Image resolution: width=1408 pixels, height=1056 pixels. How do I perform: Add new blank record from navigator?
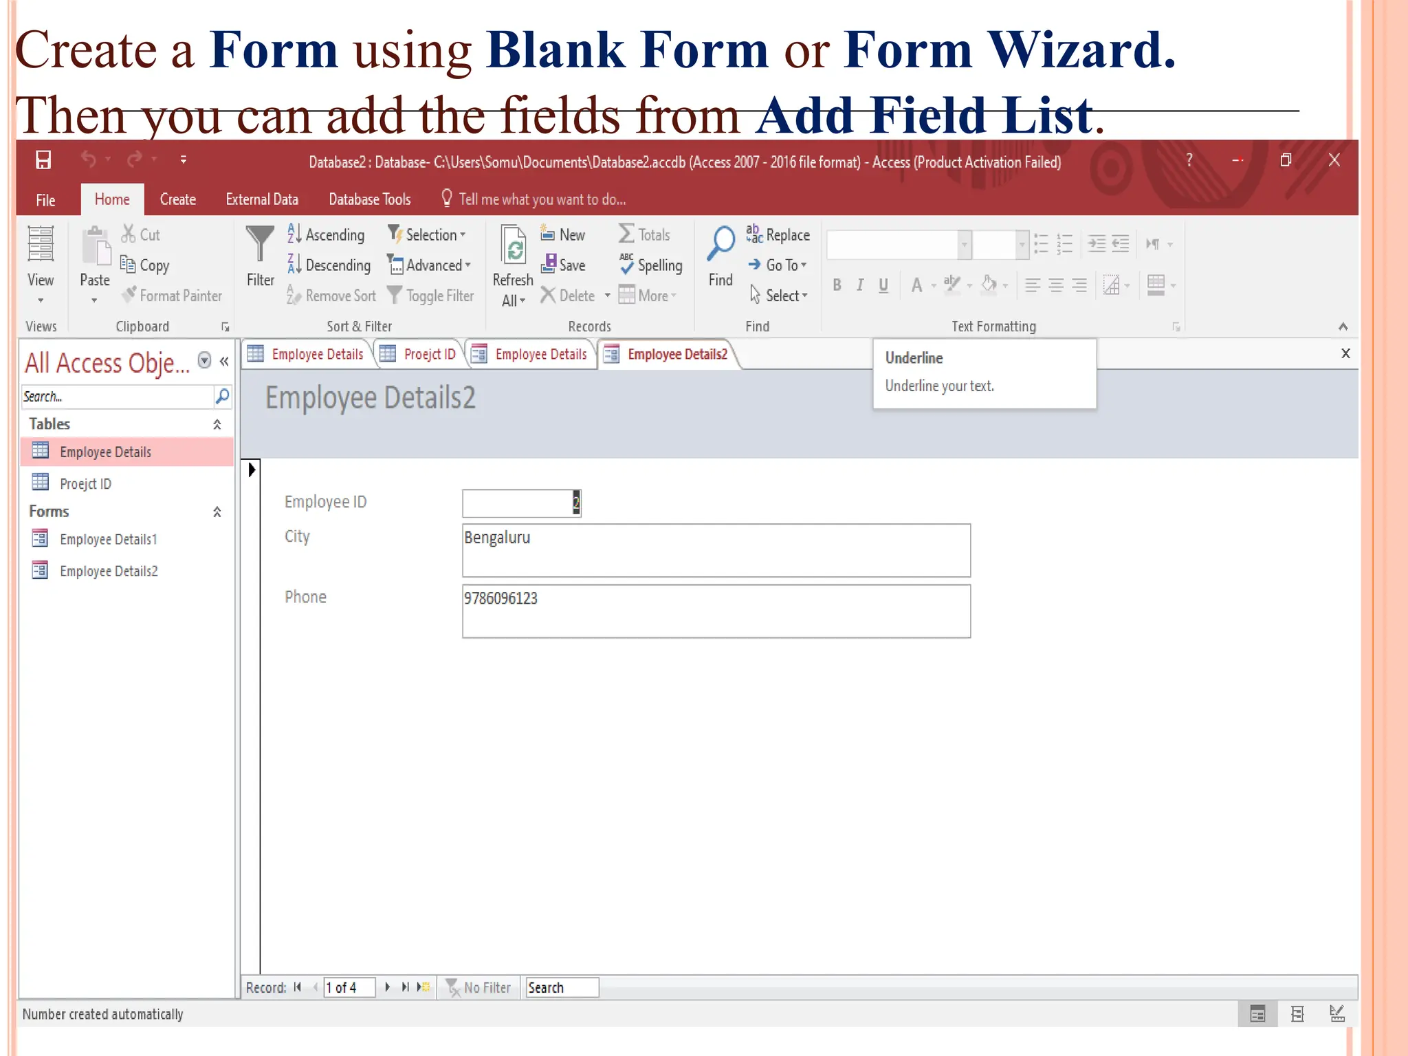423,987
